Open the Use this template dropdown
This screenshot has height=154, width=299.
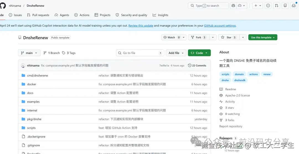[263, 38]
